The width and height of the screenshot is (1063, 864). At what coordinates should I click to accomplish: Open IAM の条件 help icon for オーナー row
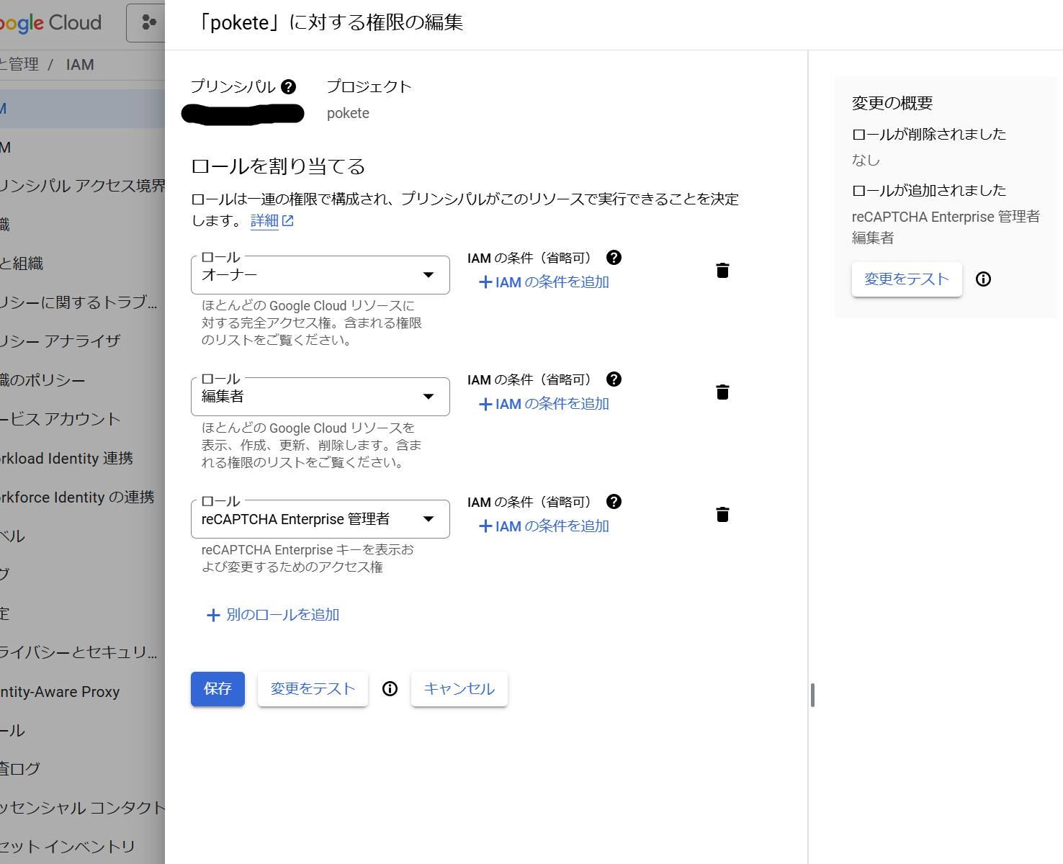pos(614,258)
